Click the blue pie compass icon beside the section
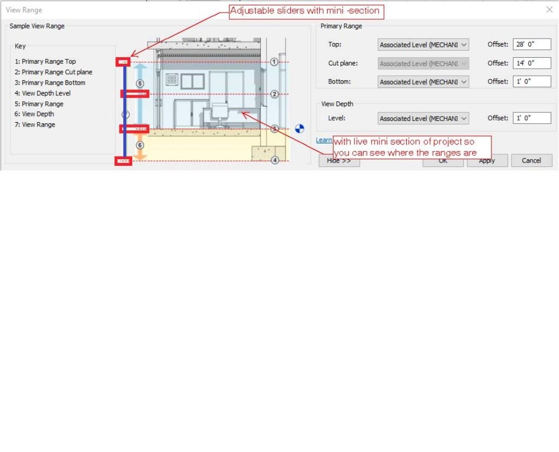 tap(299, 128)
